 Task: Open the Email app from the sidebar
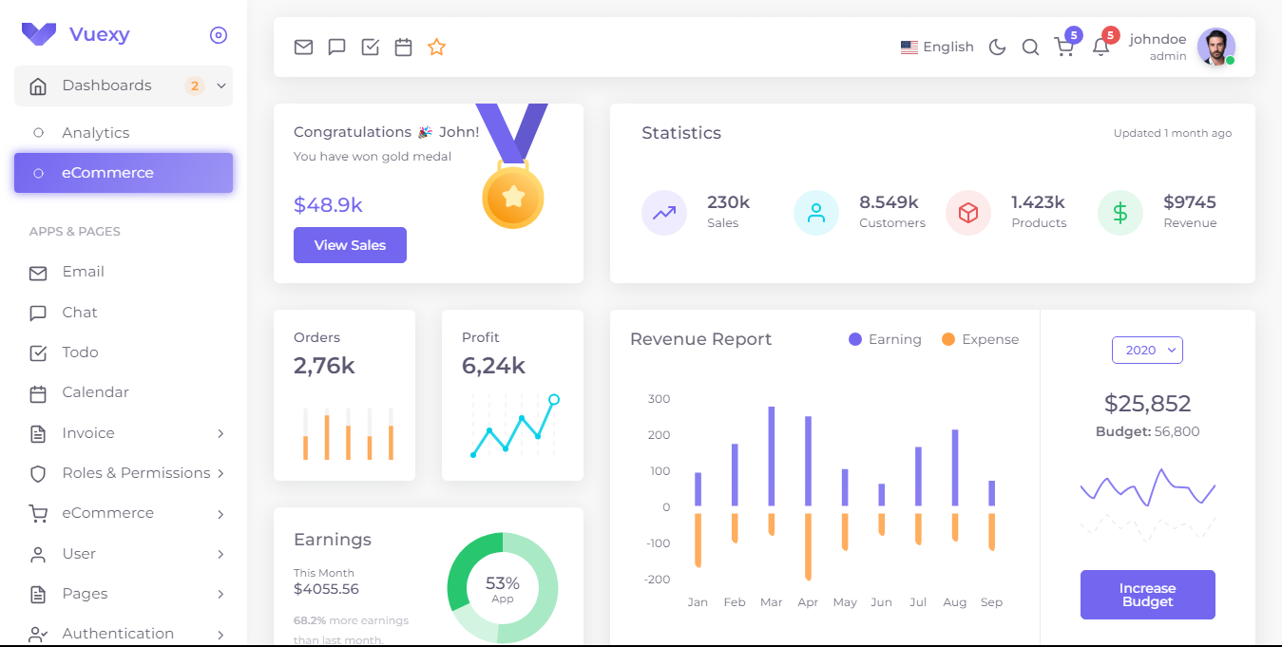coord(84,272)
